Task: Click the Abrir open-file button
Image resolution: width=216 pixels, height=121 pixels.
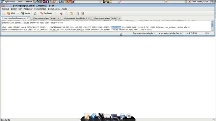Action: (x=11, y=13)
